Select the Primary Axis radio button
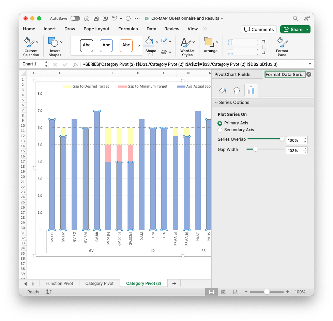This screenshot has height=321, width=333. [x=220, y=123]
